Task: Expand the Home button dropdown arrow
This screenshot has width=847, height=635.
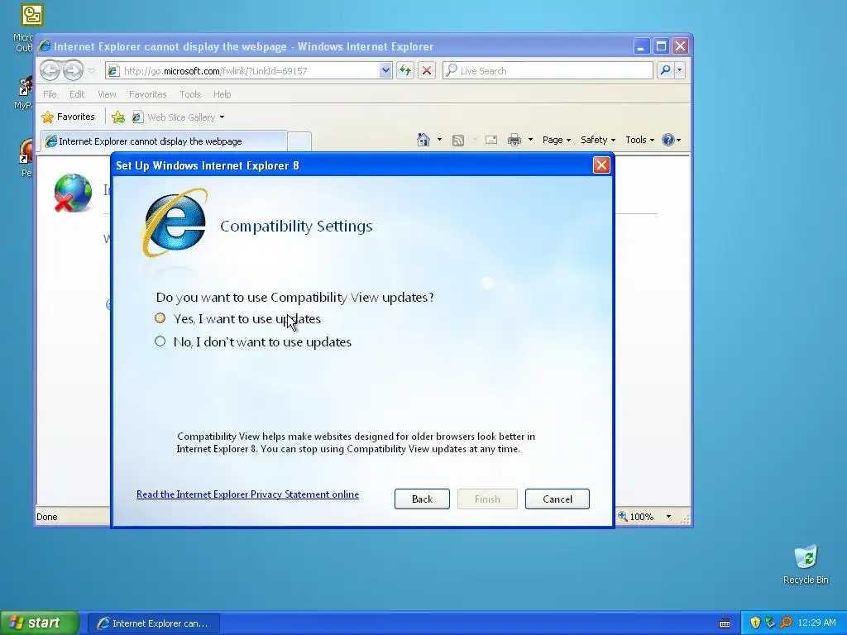Action: tap(439, 140)
